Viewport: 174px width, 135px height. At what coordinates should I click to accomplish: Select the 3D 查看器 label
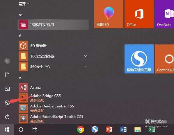click(x=38, y=46)
